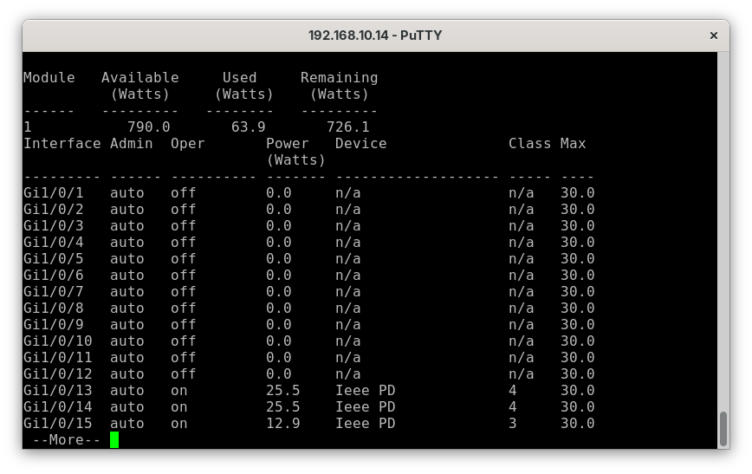The image size is (752, 474).
Task: Click the 726.1 remaining watts value
Action: coord(347,127)
